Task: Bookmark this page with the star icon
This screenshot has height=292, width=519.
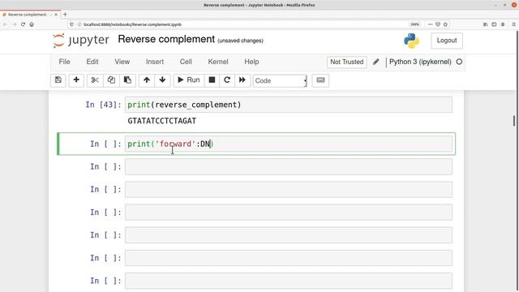Action: pyautogui.click(x=445, y=24)
